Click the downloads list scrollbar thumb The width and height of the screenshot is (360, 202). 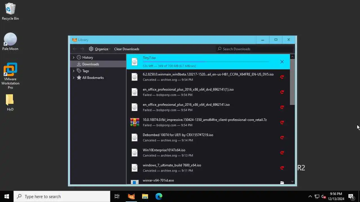(292, 82)
